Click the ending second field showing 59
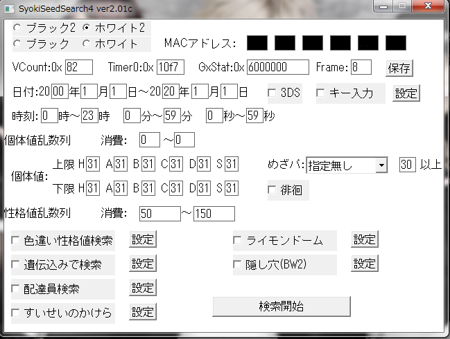 tap(254, 116)
